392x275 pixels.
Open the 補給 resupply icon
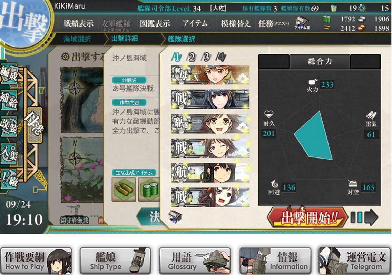pyautogui.click(x=9, y=100)
